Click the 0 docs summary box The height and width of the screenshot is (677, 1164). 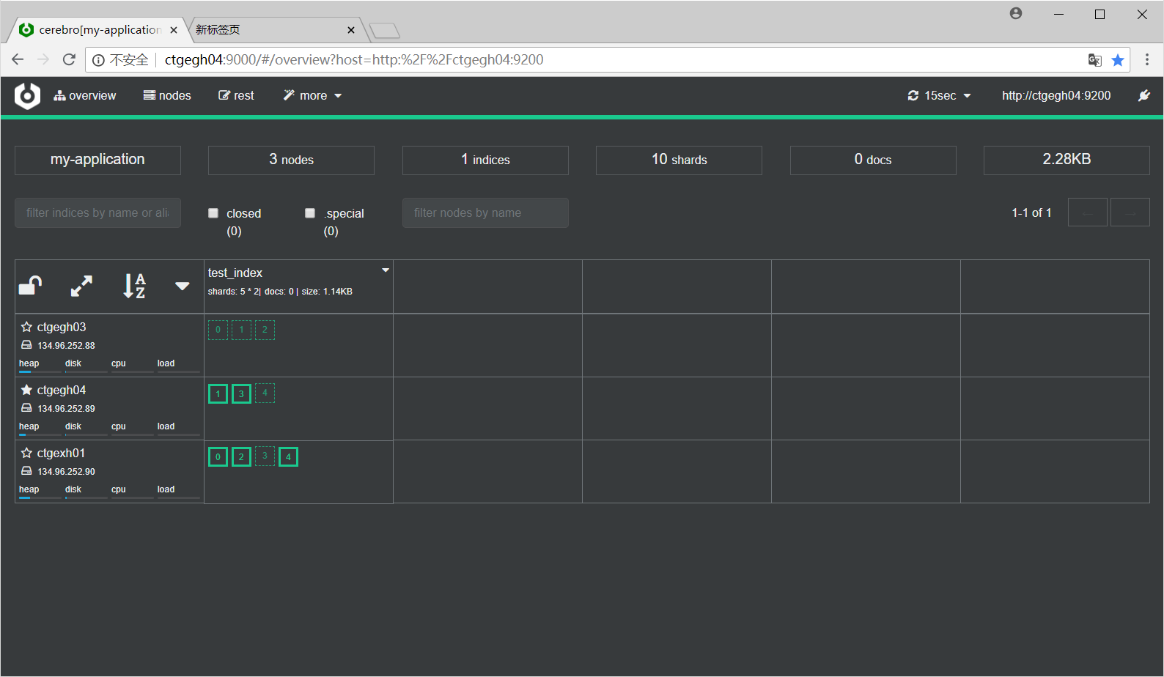tap(873, 160)
